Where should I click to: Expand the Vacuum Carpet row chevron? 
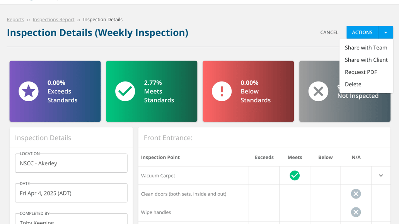pyautogui.click(x=381, y=176)
